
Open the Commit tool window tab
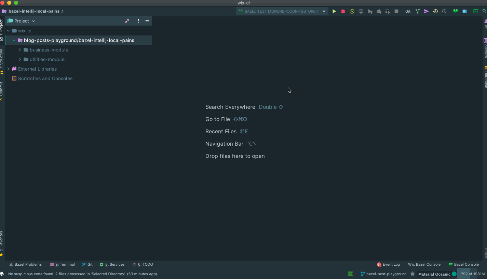coord(2,91)
